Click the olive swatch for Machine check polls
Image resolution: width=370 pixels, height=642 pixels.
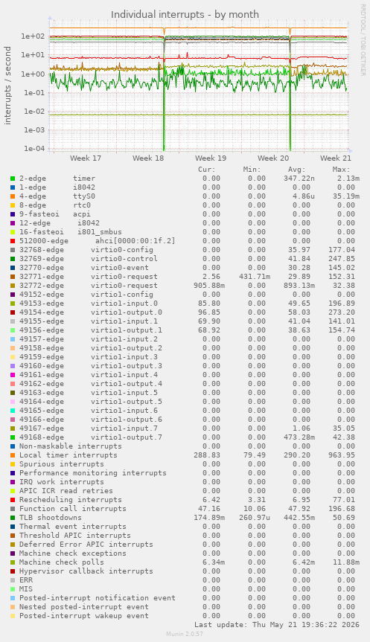click(x=13, y=562)
